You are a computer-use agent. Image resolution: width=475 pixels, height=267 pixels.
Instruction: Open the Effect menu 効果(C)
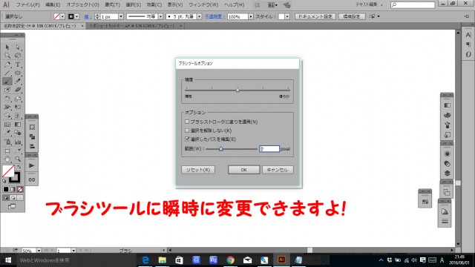(154, 5)
